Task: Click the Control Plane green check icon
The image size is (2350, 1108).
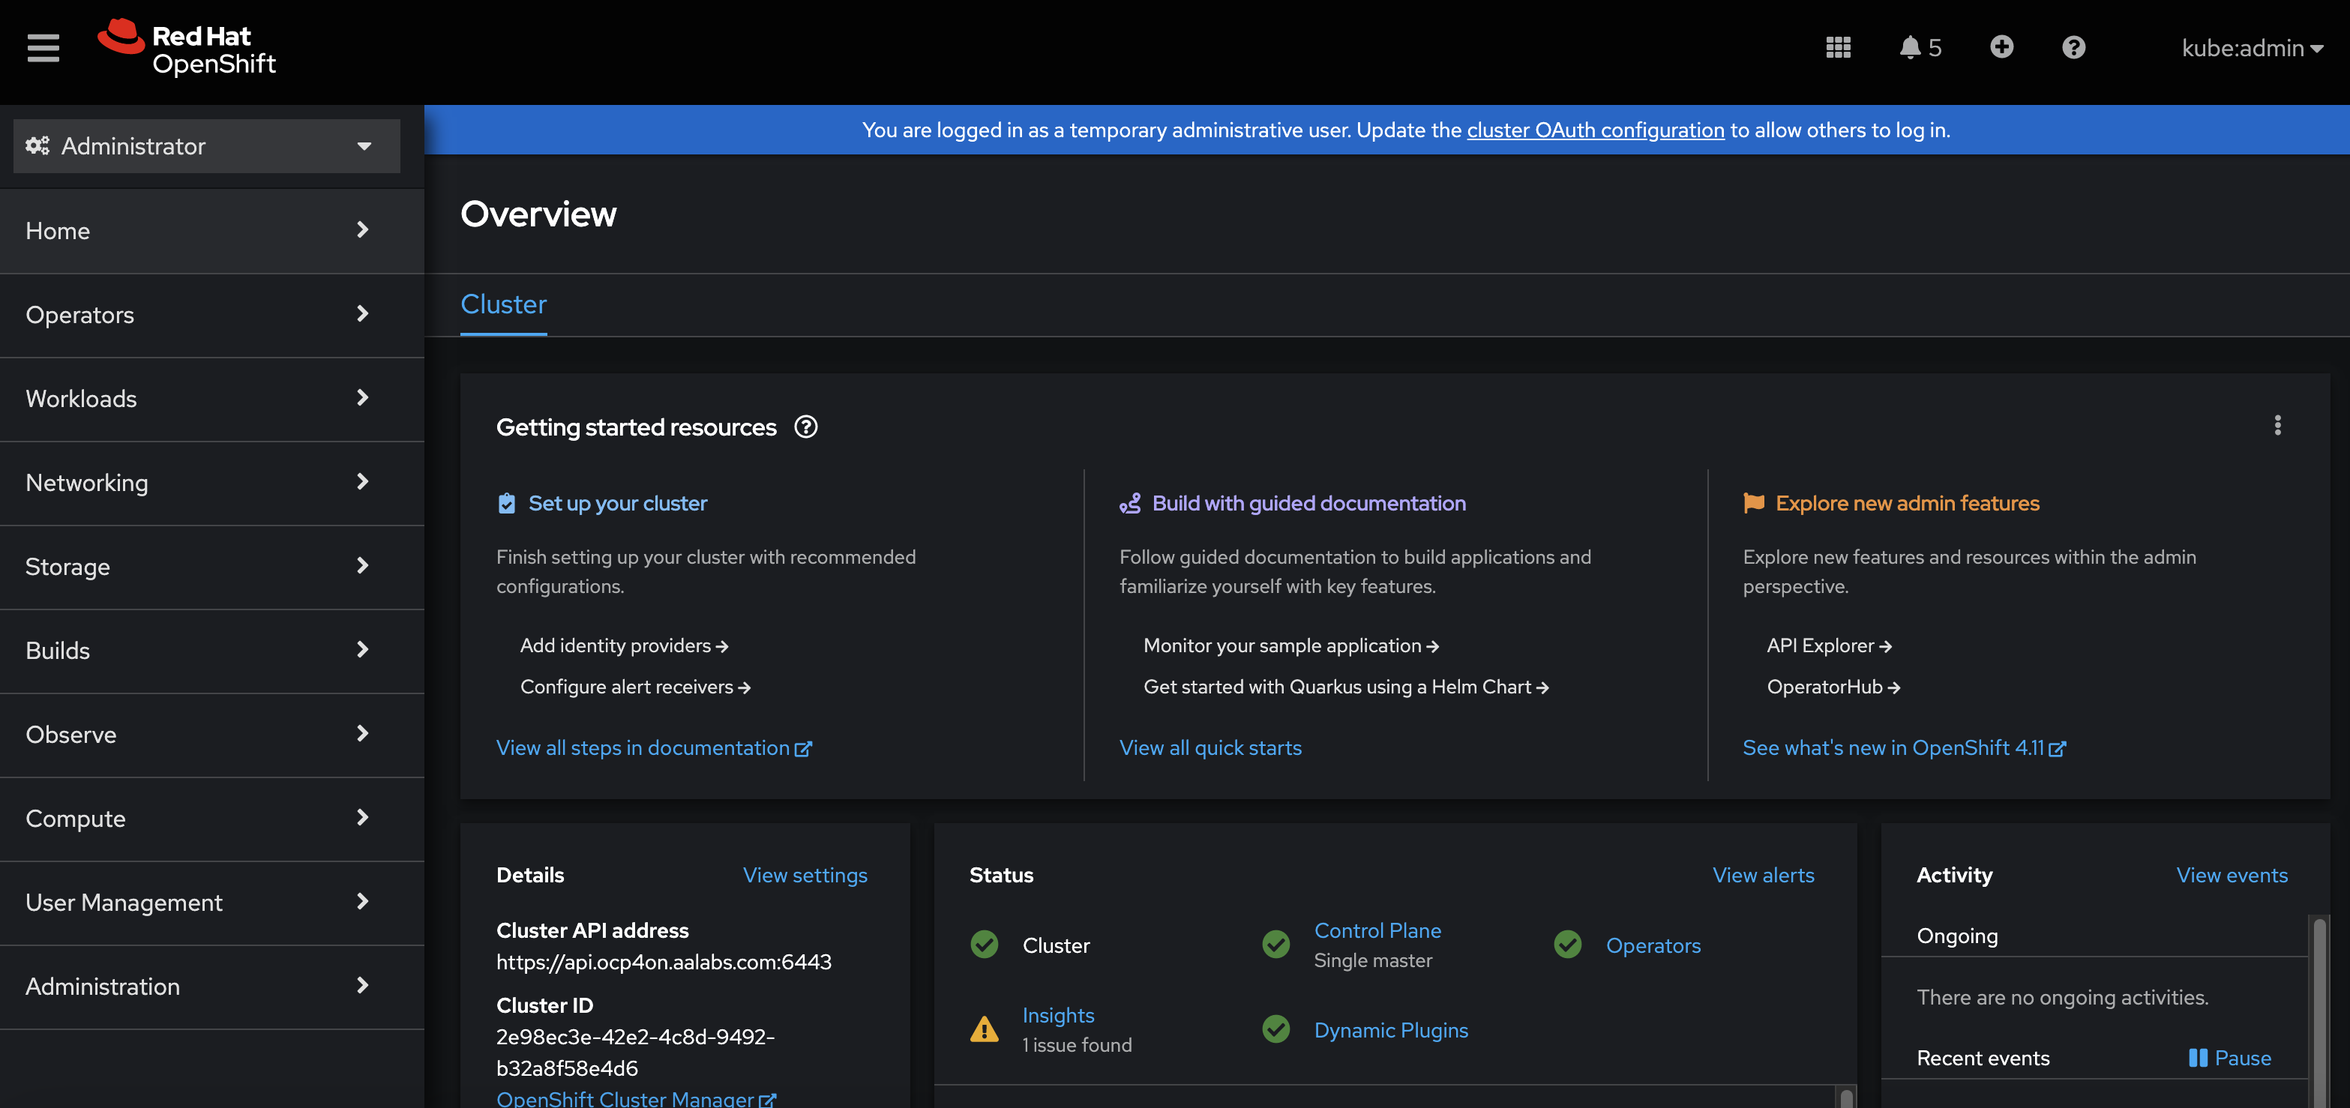Action: (x=1275, y=945)
